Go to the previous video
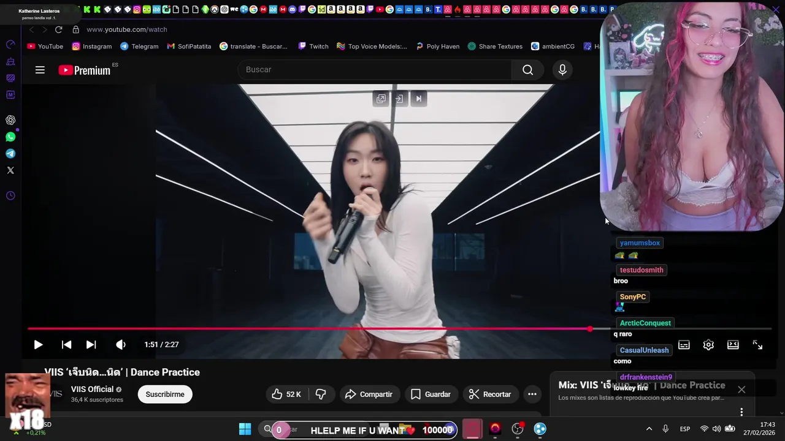The width and height of the screenshot is (785, 441). (66, 345)
